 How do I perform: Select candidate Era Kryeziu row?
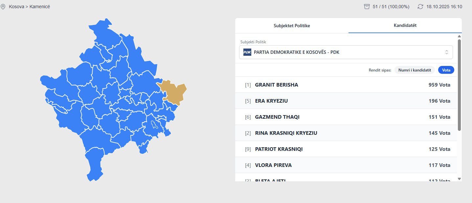[x=346, y=101]
